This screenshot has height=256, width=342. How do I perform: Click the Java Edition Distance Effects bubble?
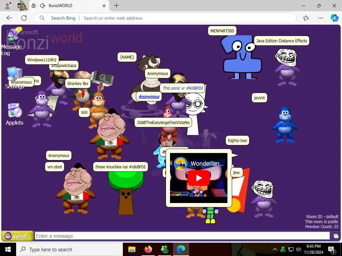pos(282,41)
